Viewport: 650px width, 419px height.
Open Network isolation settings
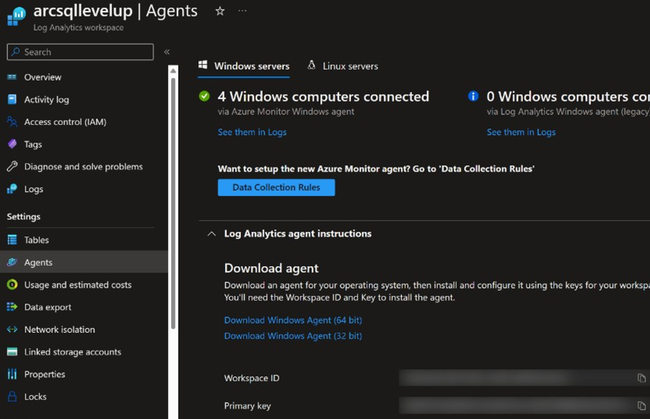point(60,329)
